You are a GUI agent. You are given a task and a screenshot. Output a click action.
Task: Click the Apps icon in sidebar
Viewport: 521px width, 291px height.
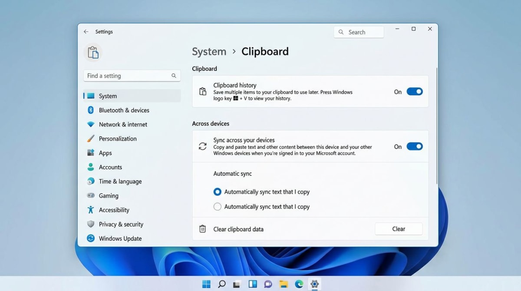tap(91, 153)
